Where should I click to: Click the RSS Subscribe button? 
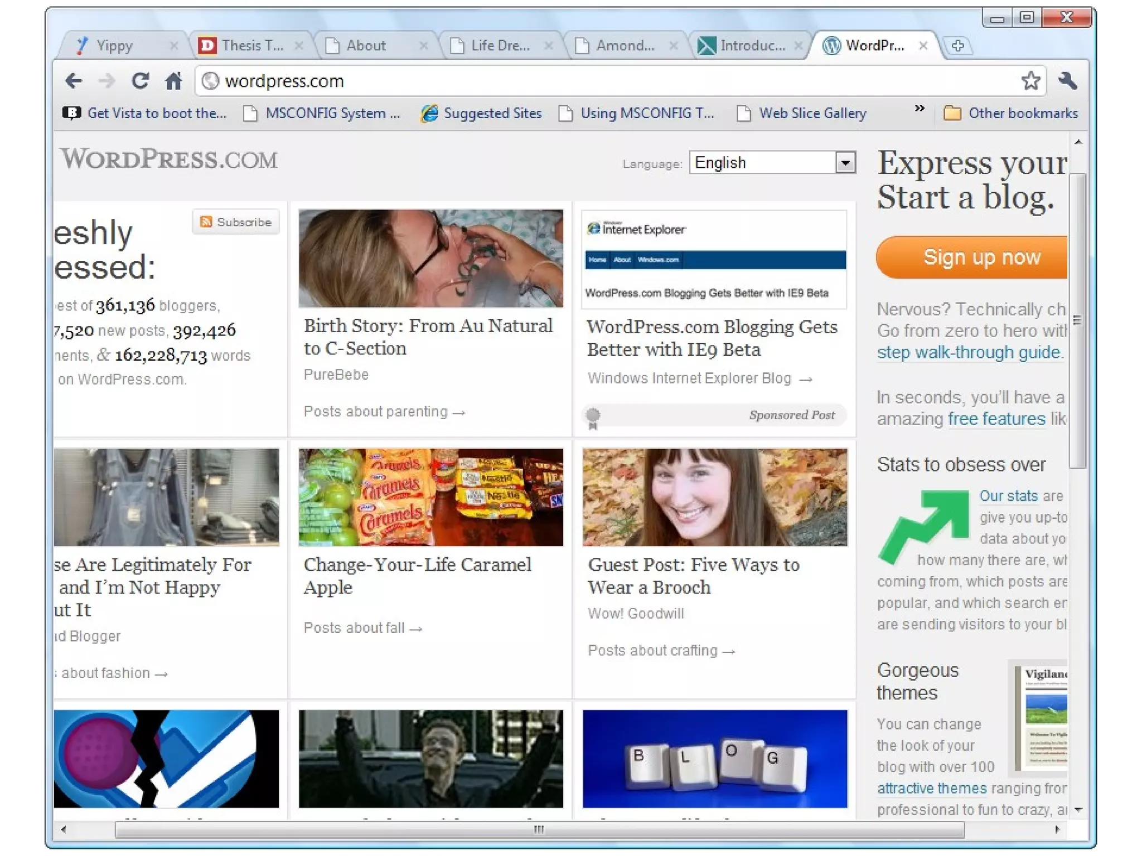[236, 222]
